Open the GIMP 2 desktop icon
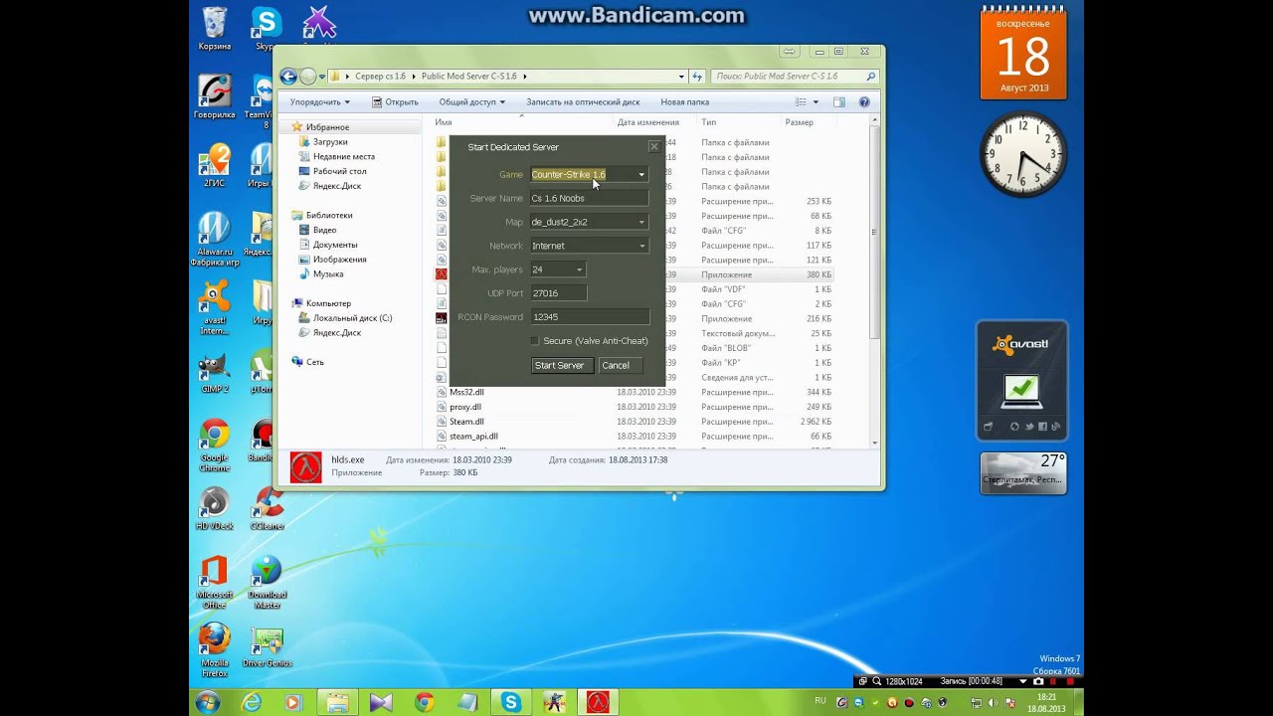Viewport: 1273px width, 716px height. pos(214,373)
